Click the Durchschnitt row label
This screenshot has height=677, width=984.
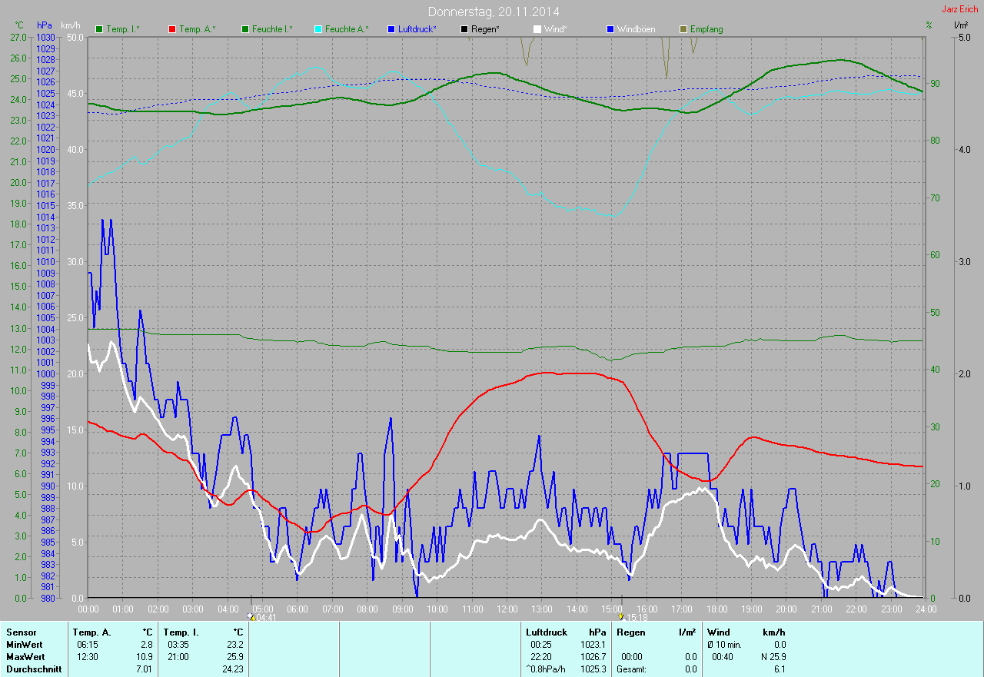31,669
